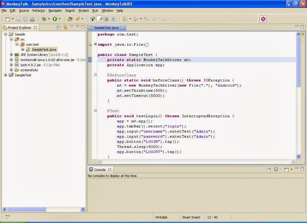The width and height of the screenshot is (307, 223).
Task: Expand the SampleTest project node
Action: pyautogui.click(x=5, y=75)
